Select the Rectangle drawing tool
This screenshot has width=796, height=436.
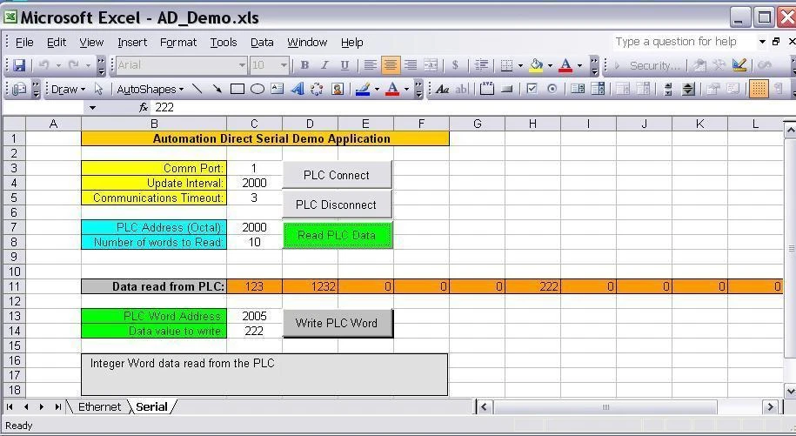[237, 90]
